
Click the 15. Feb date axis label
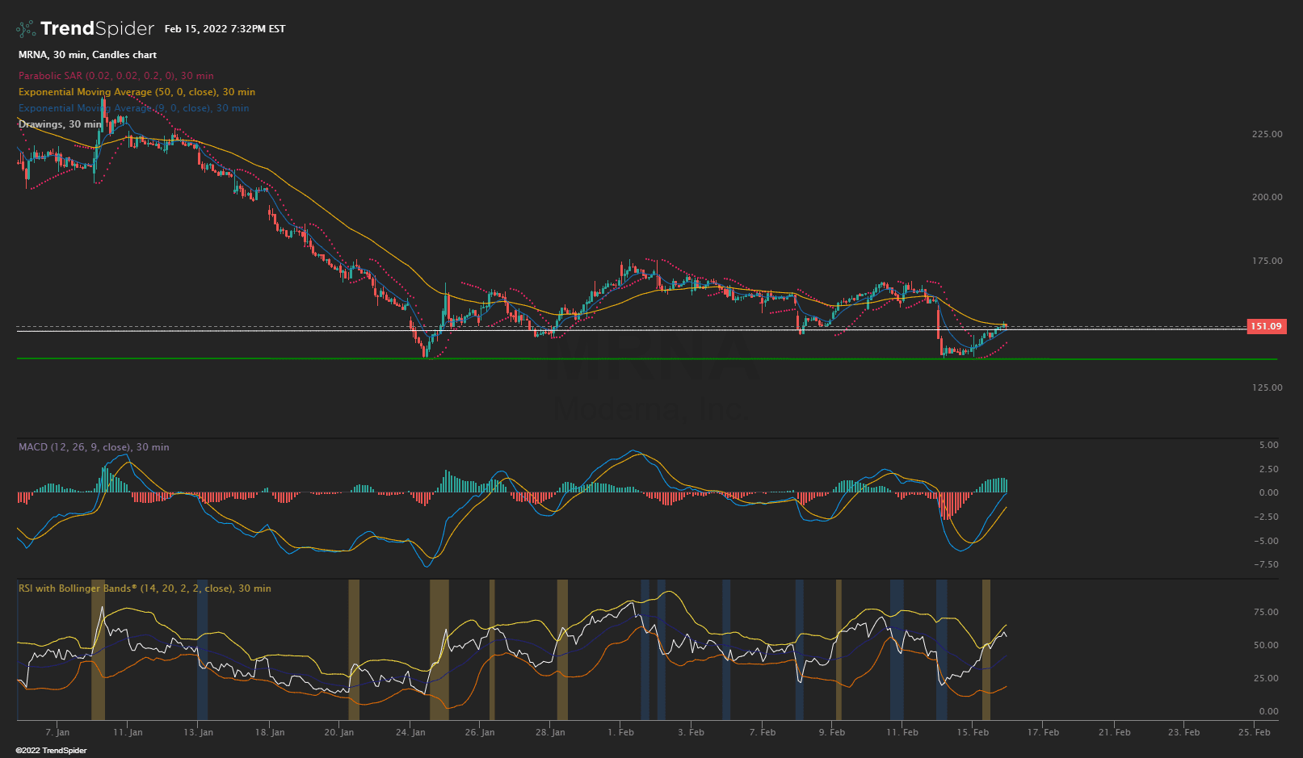973,731
